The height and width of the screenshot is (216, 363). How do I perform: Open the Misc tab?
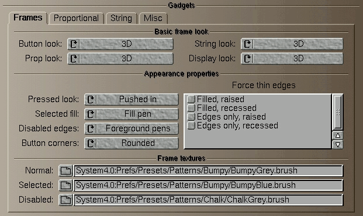pos(153,18)
